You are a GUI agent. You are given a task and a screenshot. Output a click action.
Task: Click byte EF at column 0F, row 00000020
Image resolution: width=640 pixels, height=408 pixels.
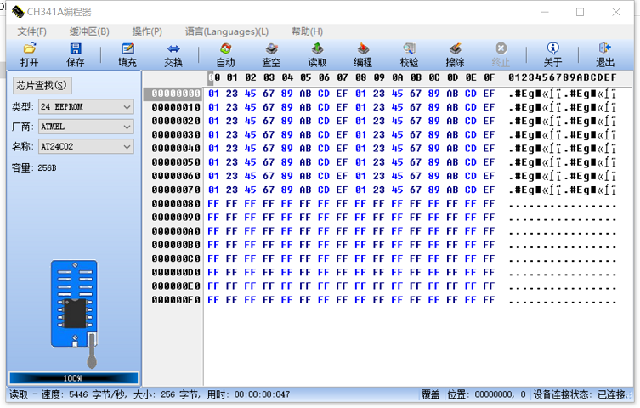pyautogui.click(x=489, y=122)
